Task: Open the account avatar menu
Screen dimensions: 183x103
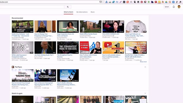Action: pyautogui.click(x=179, y=7)
